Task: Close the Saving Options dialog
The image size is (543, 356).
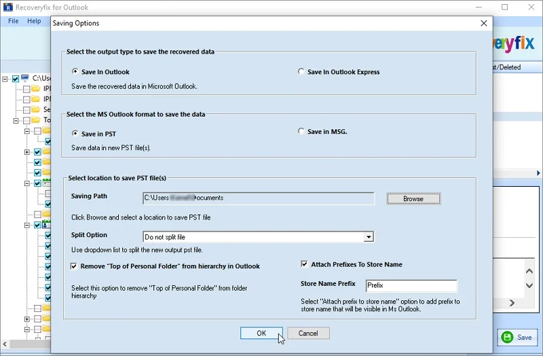Action: click(484, 23)
